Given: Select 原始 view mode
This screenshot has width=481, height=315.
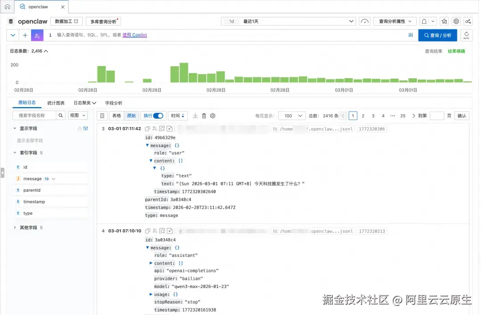Looking at the screenshot, I should click(131, 116).
